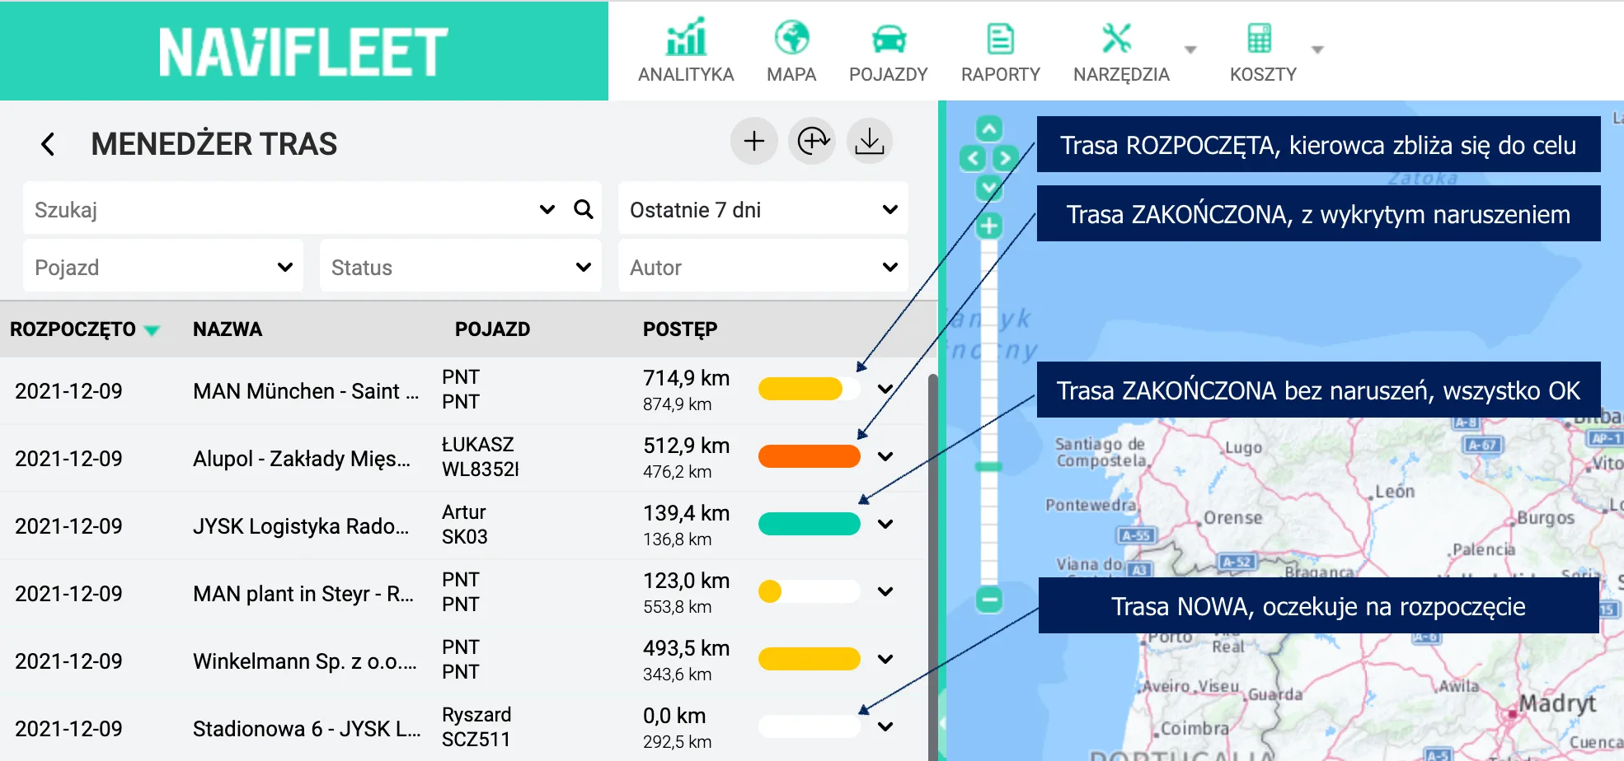Screen dimensions: 1624x761
Task: Click the search magnifier icon
Action: 584,209
